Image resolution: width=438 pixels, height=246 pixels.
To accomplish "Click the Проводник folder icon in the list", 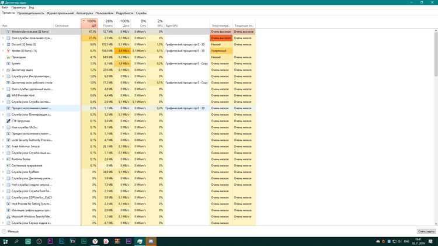I will pos(8,57).
